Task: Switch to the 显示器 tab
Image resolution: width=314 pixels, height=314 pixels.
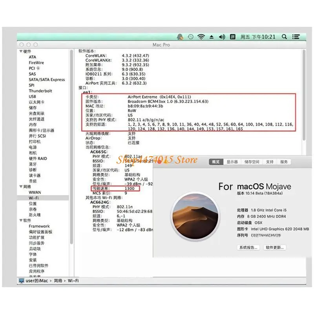Action: tap(232, 162)
